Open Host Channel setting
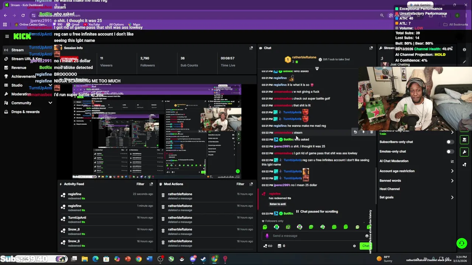Viewport: 472px width, 265px height. (x=389, y=189)
